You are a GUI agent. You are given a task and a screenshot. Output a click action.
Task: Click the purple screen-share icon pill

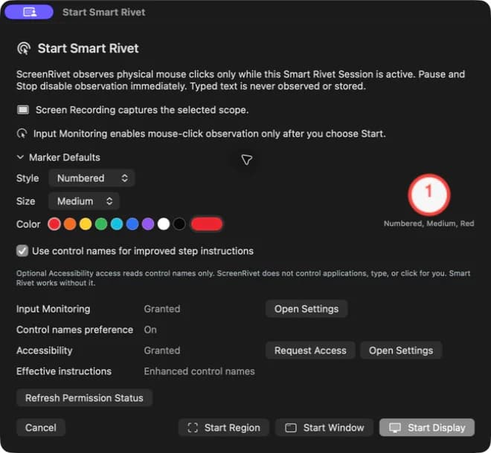click(x=29, y=12)
